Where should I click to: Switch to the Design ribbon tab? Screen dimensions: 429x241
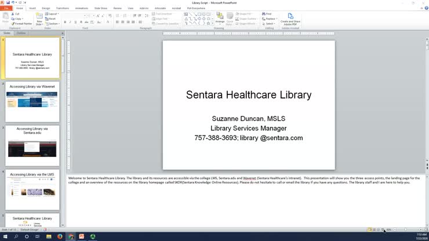click(46, 8)
